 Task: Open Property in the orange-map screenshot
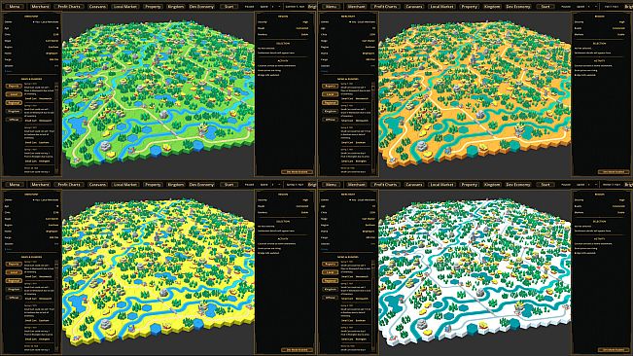(x=469, y=7)
